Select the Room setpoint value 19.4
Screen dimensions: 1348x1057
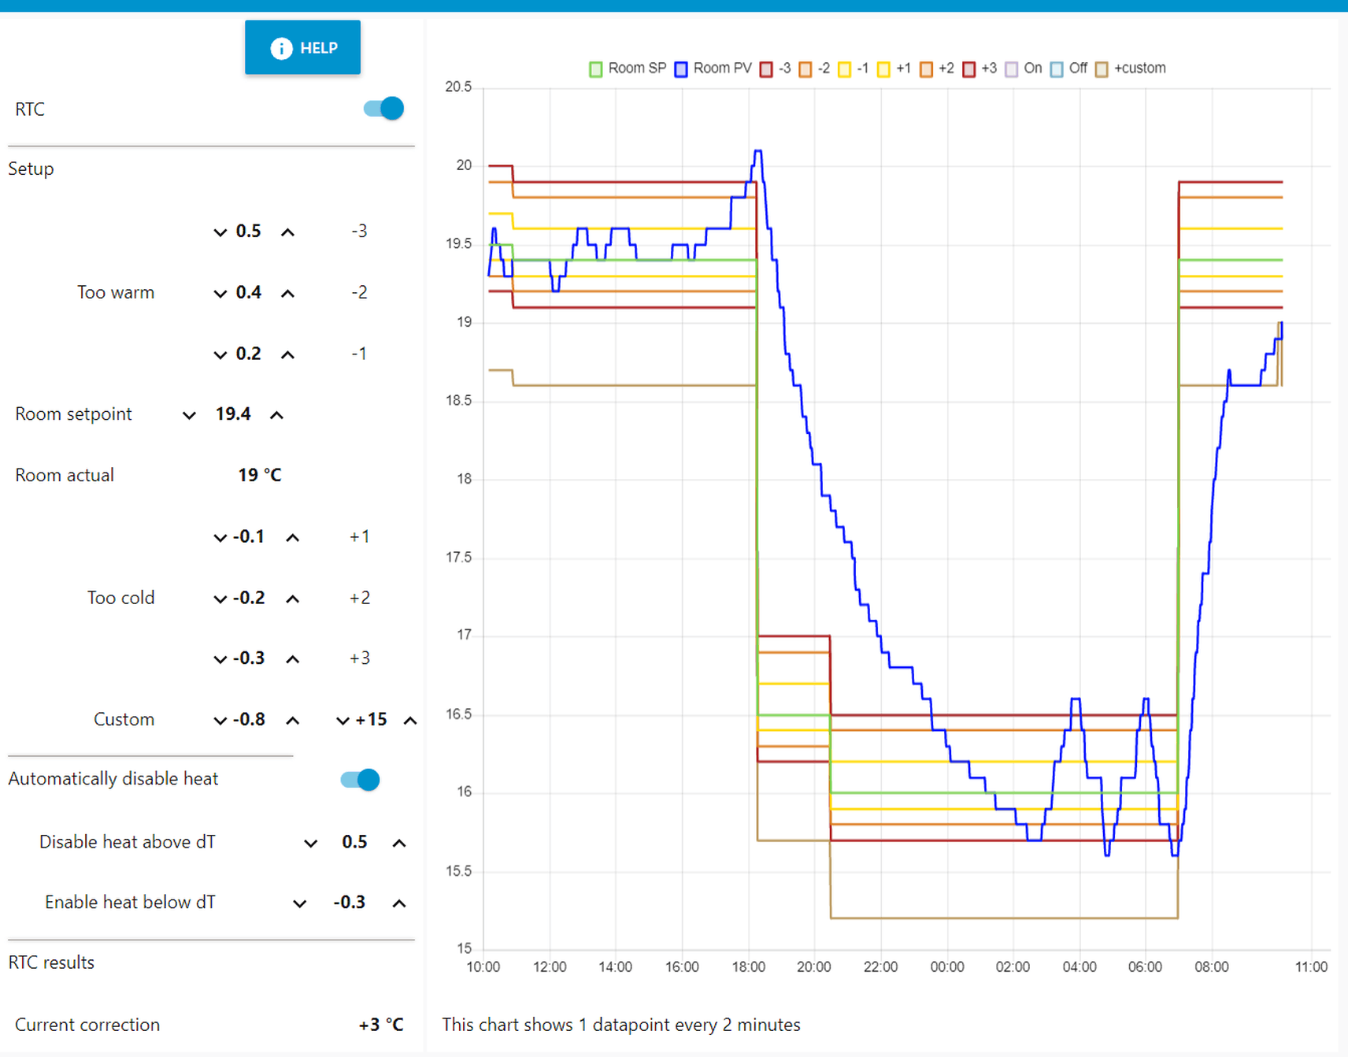pyautogui.click(x=233, y=414)
